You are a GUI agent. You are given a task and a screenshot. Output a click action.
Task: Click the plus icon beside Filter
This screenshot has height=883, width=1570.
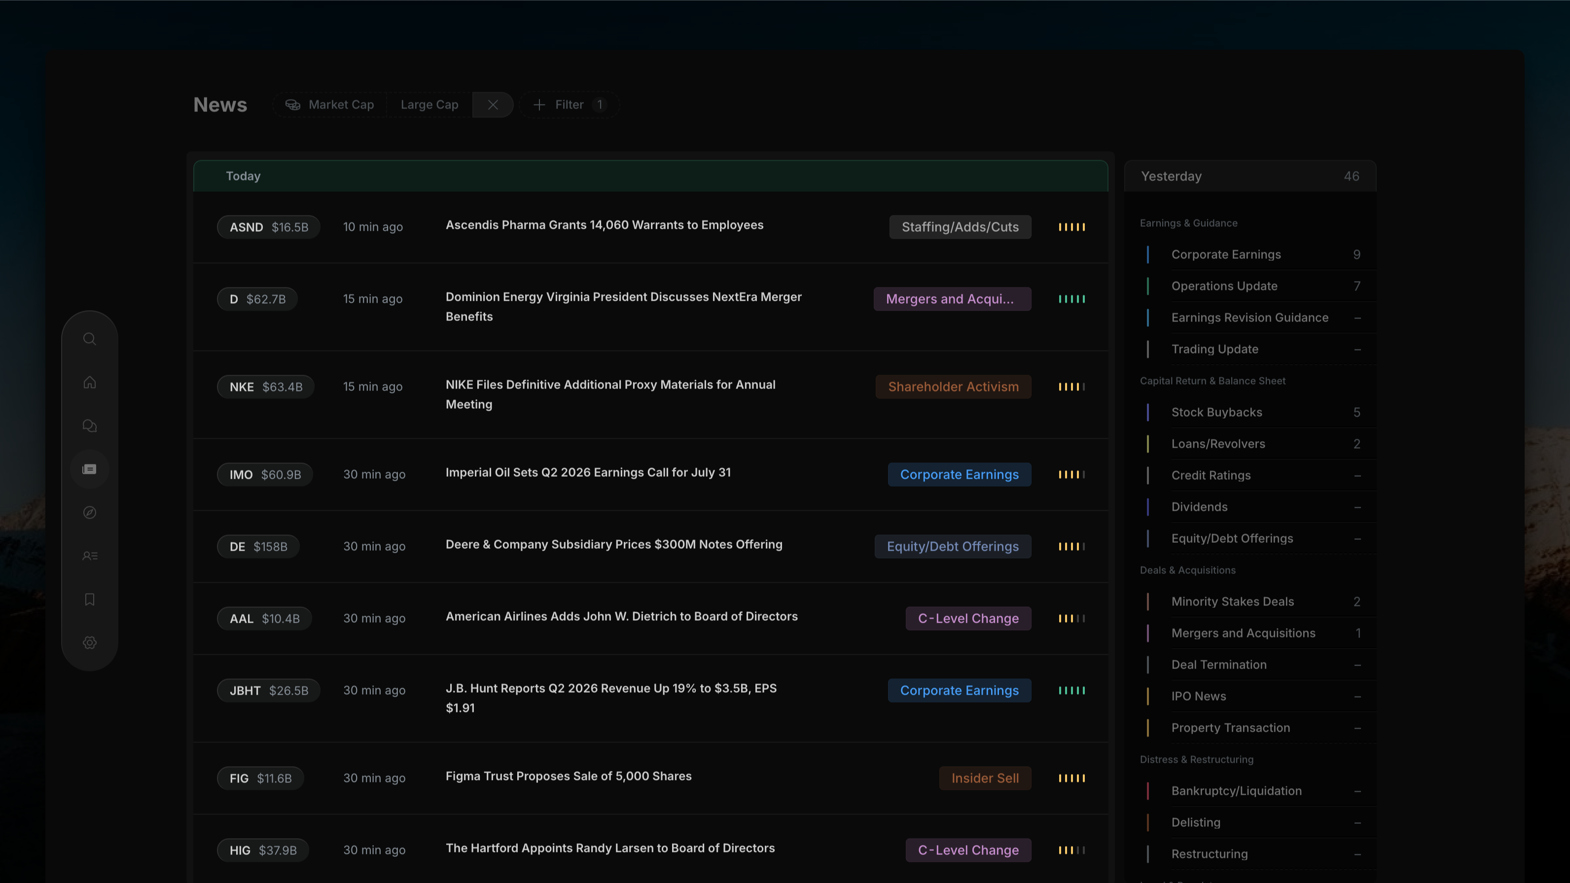click(539, 105)
